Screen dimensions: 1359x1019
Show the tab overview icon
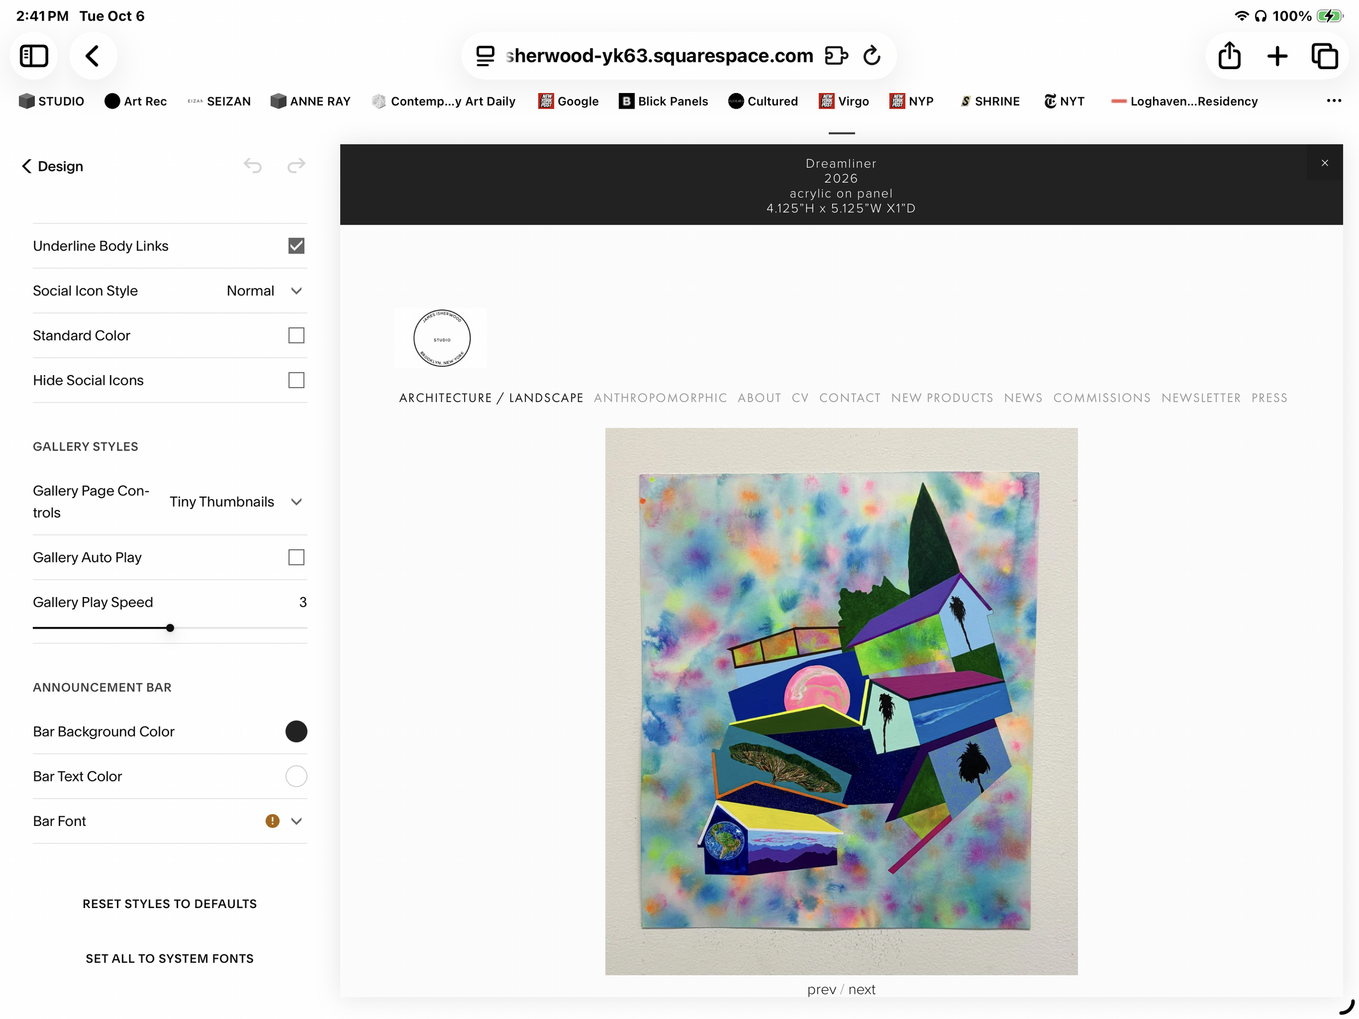[x=1325, y=56]
